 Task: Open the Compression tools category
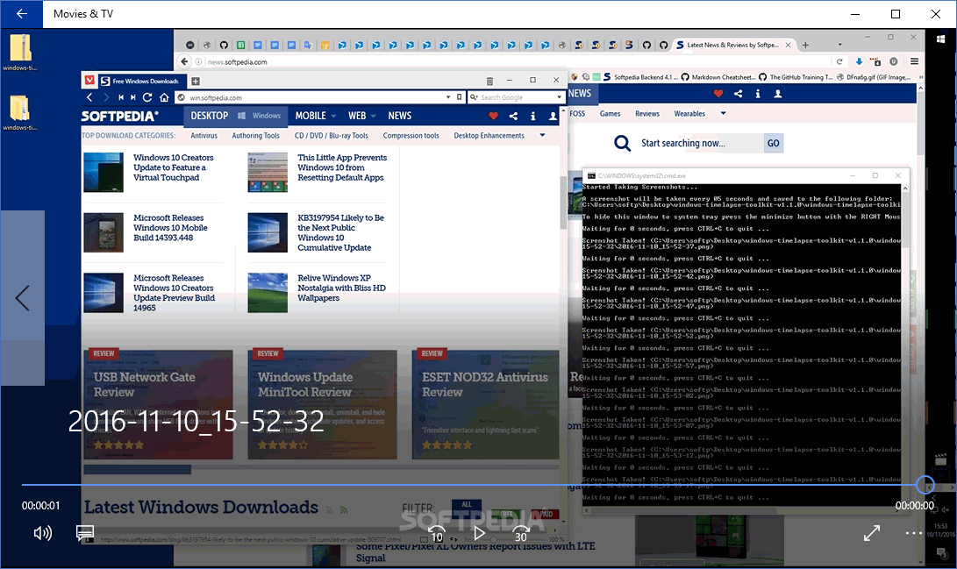pos(411,135)
